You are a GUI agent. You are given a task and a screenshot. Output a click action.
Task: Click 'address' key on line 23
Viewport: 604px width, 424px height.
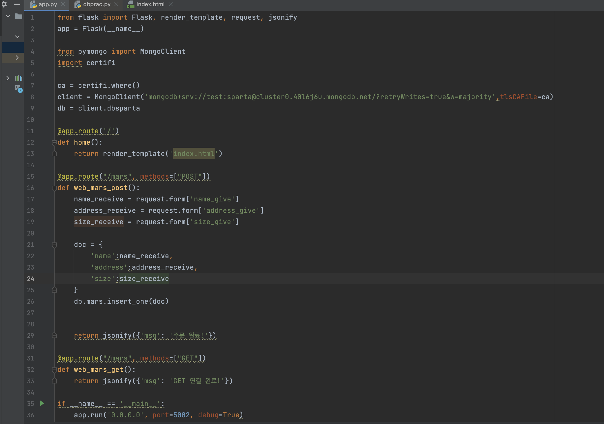109,268
